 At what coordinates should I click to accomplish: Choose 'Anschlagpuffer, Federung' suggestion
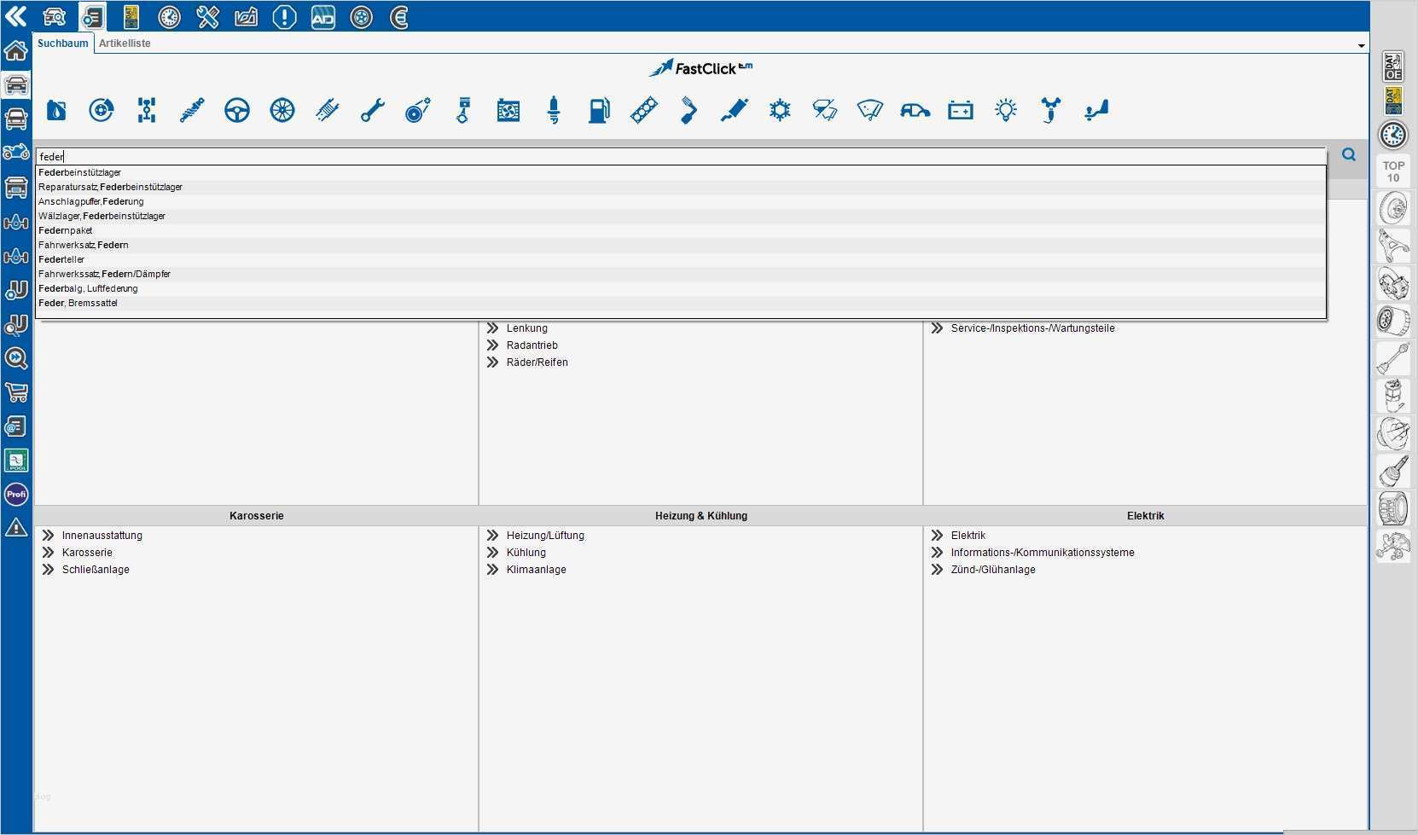click(681, 201)
